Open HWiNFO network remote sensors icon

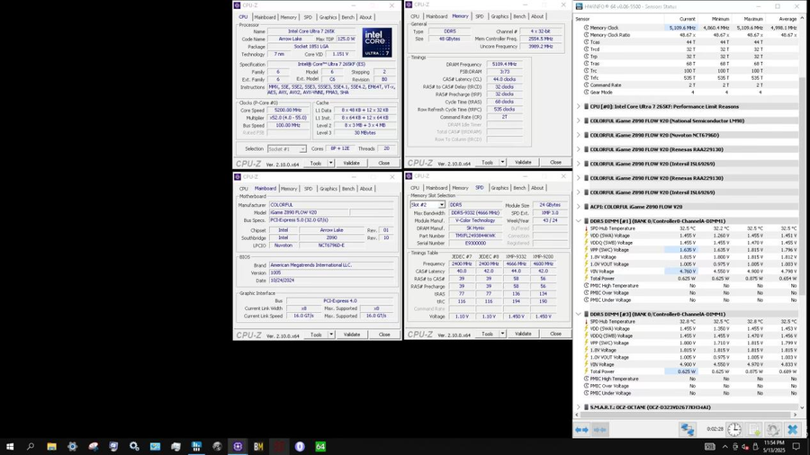click(687, 429)
